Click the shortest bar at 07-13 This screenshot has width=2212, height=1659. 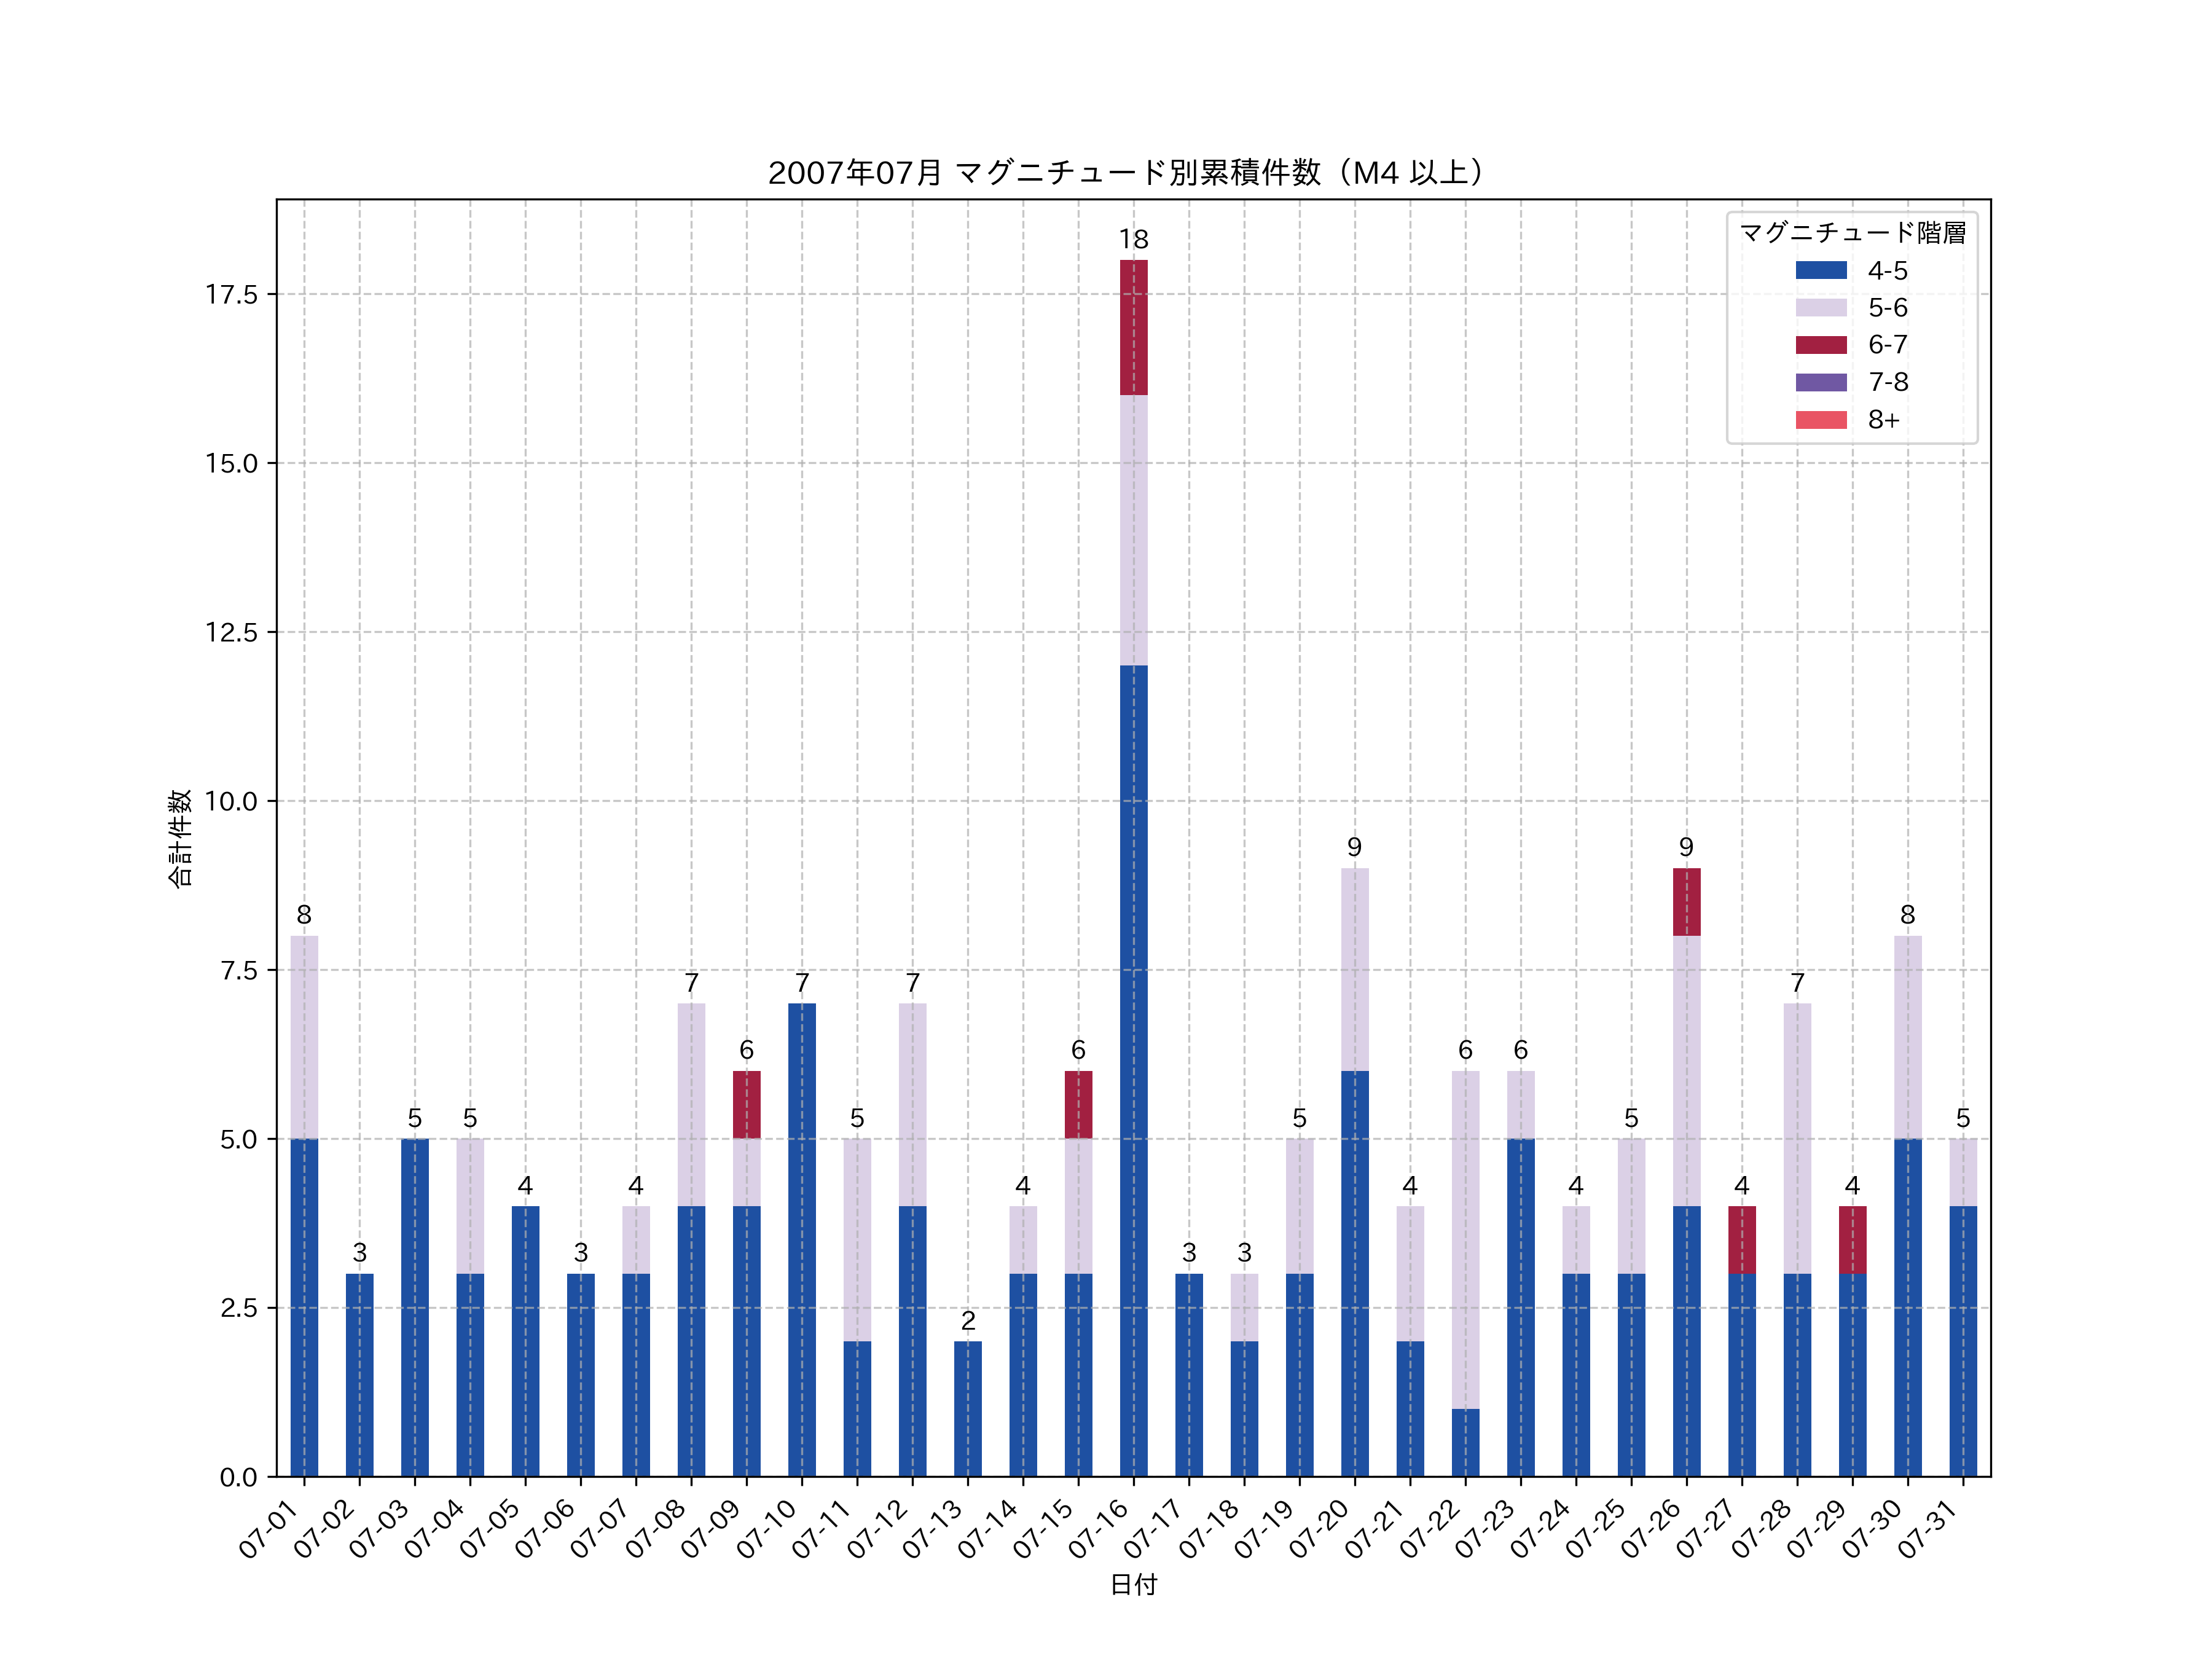pos(967,1409)
